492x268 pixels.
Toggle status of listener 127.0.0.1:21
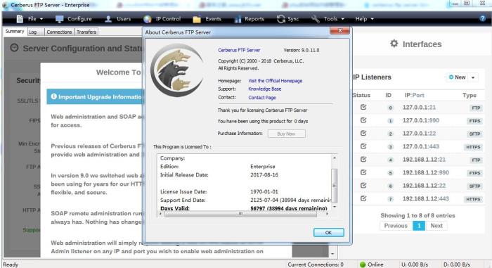click(363, 107)
